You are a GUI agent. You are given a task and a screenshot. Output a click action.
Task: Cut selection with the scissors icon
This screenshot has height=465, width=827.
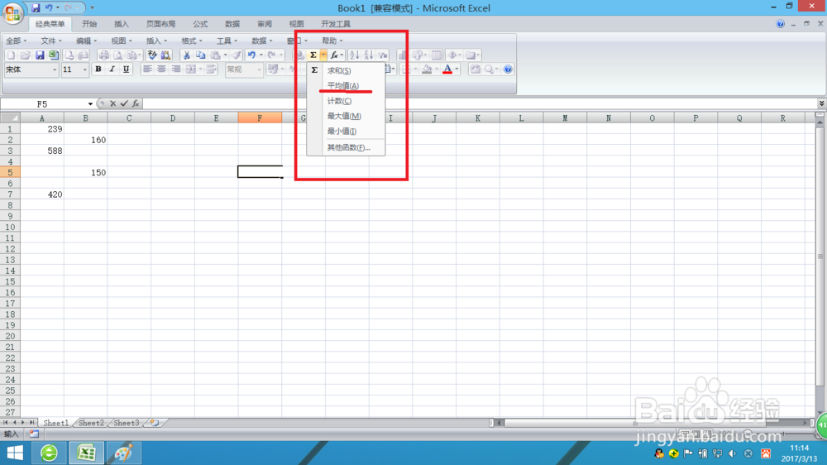[x=186, y=55]
